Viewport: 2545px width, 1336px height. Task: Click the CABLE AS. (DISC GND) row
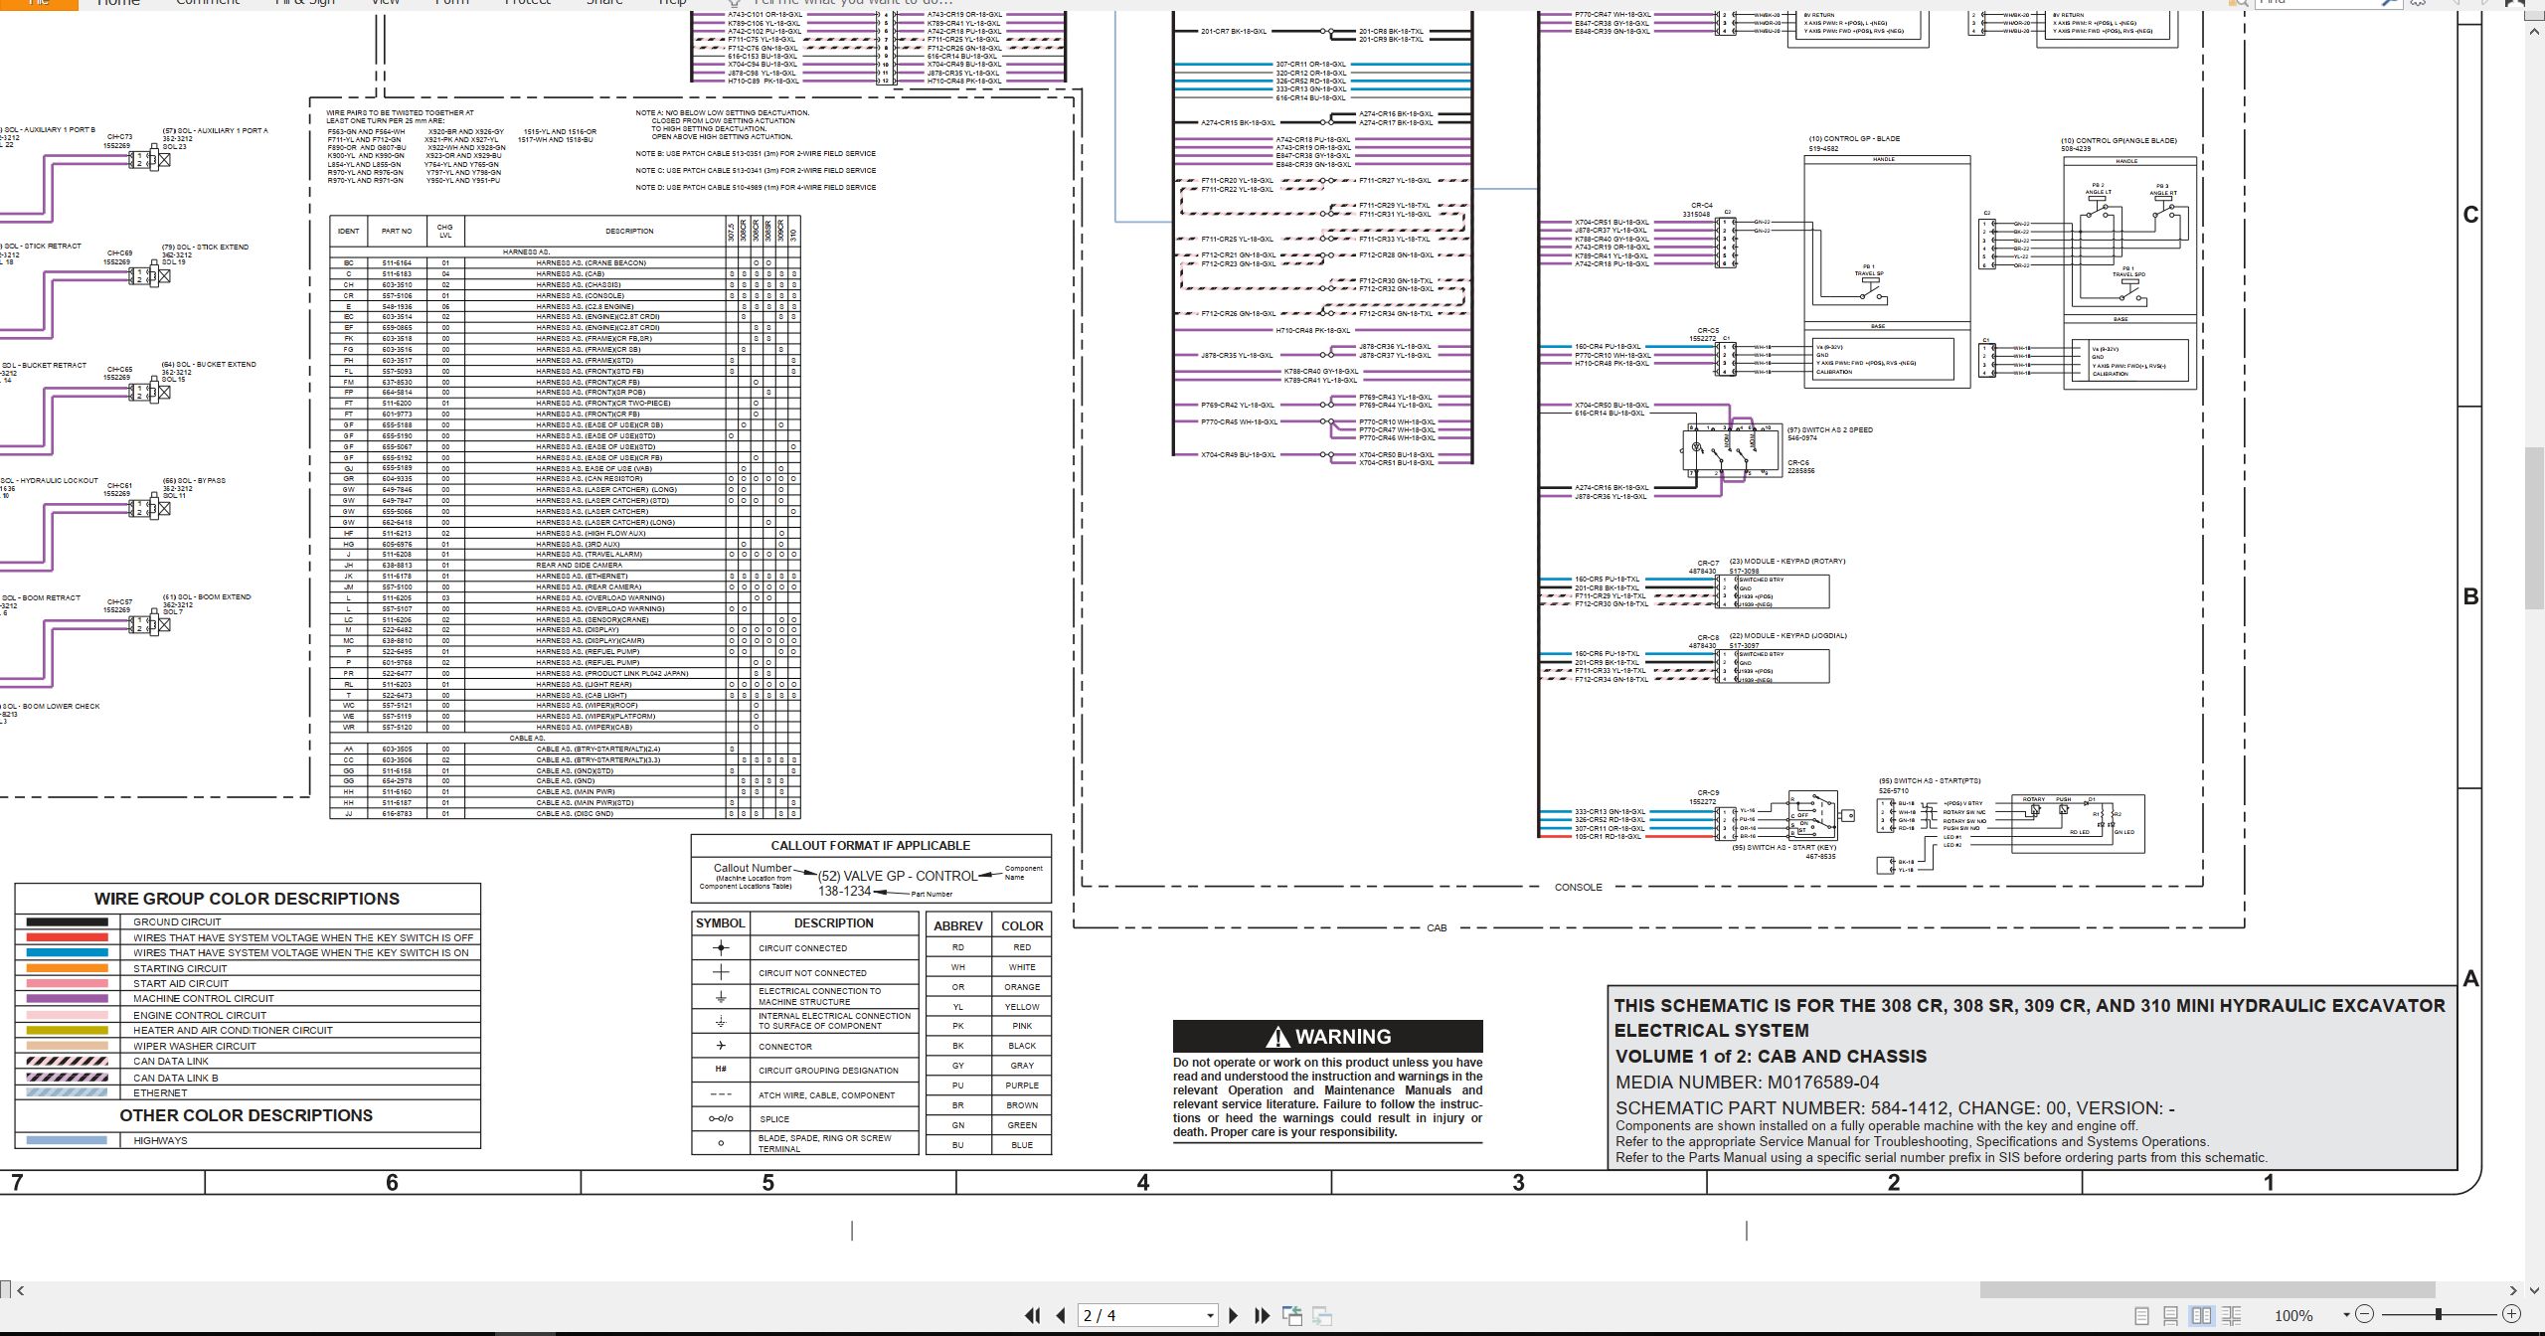[x=565, y=814]
